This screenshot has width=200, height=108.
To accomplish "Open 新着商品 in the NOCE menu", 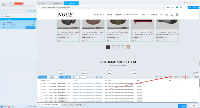I will [110, 15].
